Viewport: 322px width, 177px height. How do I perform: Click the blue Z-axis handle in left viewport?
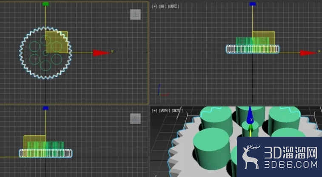(x=46, y=108)
